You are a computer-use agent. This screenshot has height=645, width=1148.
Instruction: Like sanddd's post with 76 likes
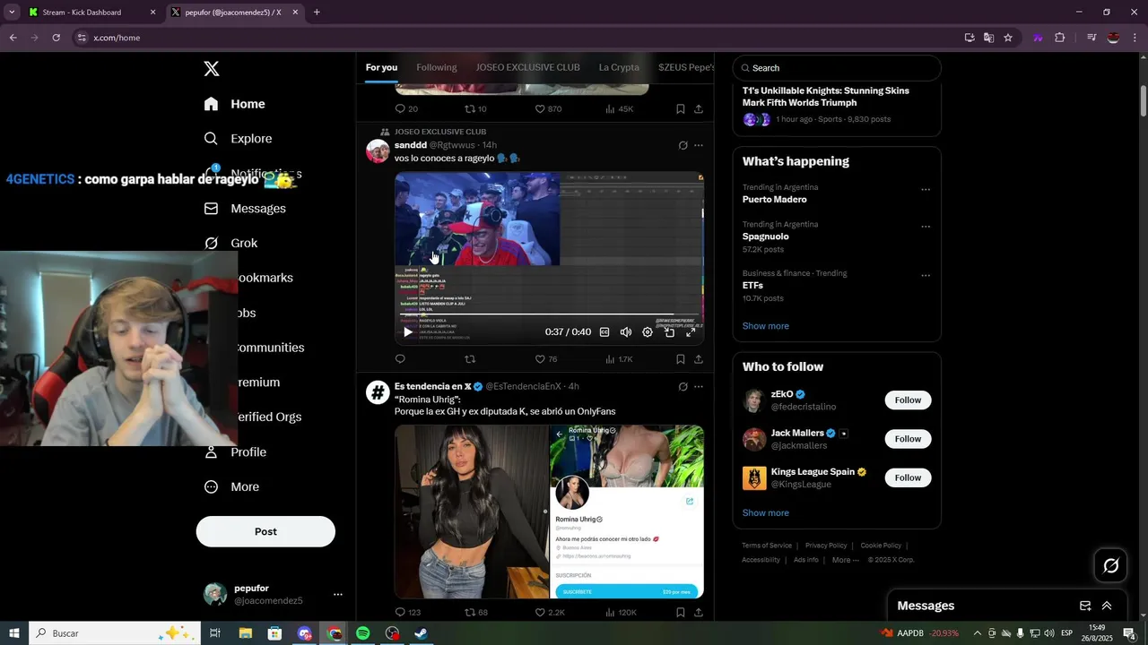(546, 359)
